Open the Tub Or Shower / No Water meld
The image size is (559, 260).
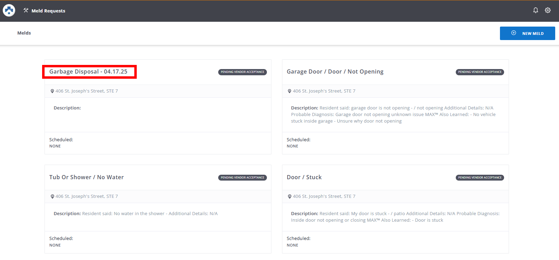pos(86,177)
